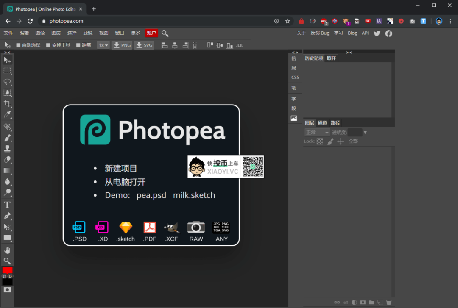Open the 透明度 opacity dropdown arrow

pyautogui.click(x=365, y=132)
